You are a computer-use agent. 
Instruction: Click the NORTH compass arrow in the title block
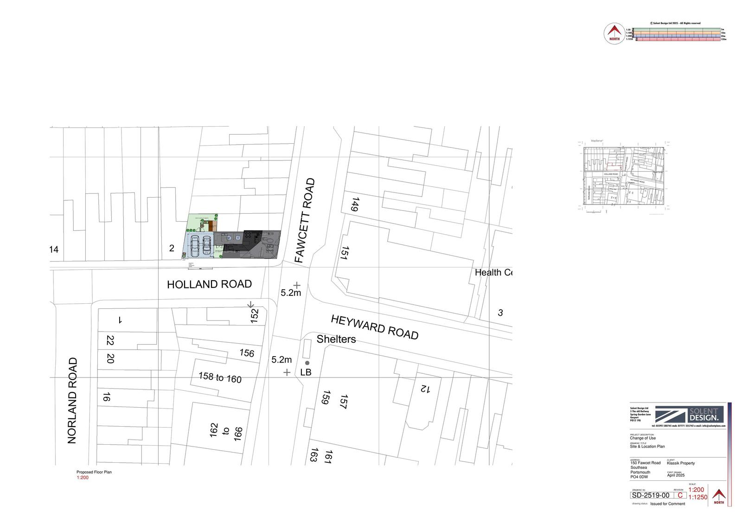click(719, 495)
